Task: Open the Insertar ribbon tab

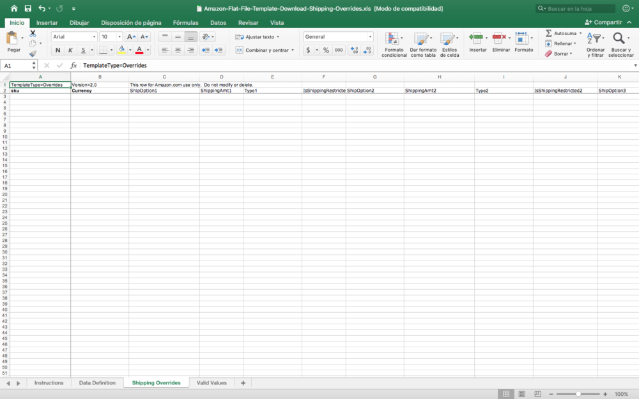Action: 47,23
